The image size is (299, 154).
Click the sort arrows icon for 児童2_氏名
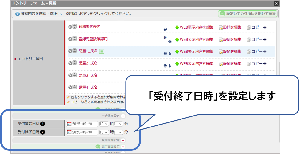pos(74,63)
